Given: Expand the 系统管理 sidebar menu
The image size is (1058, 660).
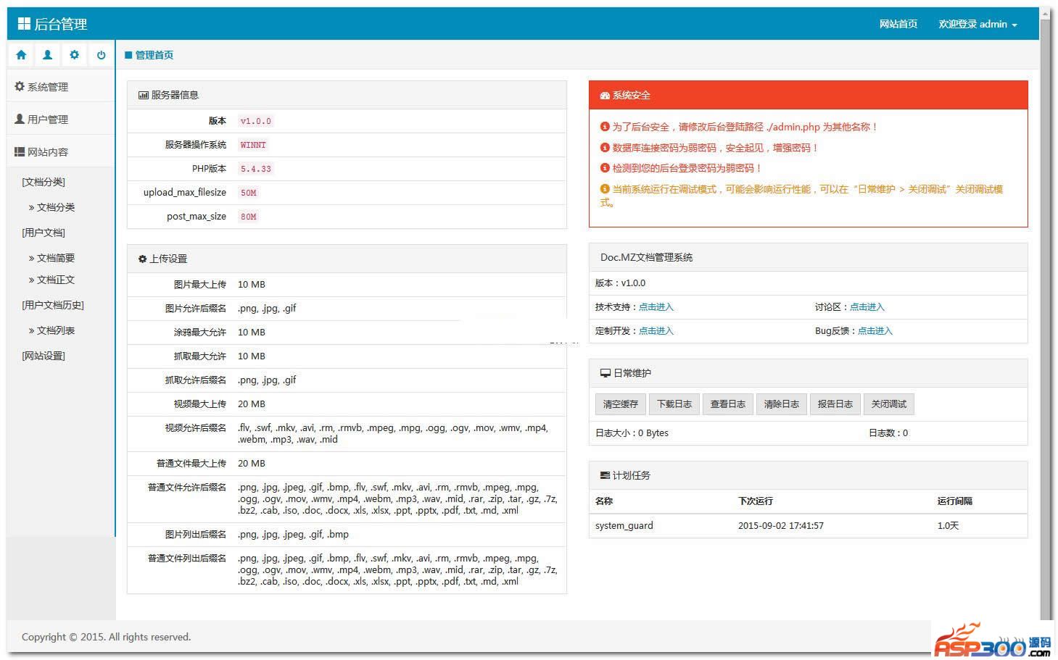Looking at the screenshot, I should (42, 87).
